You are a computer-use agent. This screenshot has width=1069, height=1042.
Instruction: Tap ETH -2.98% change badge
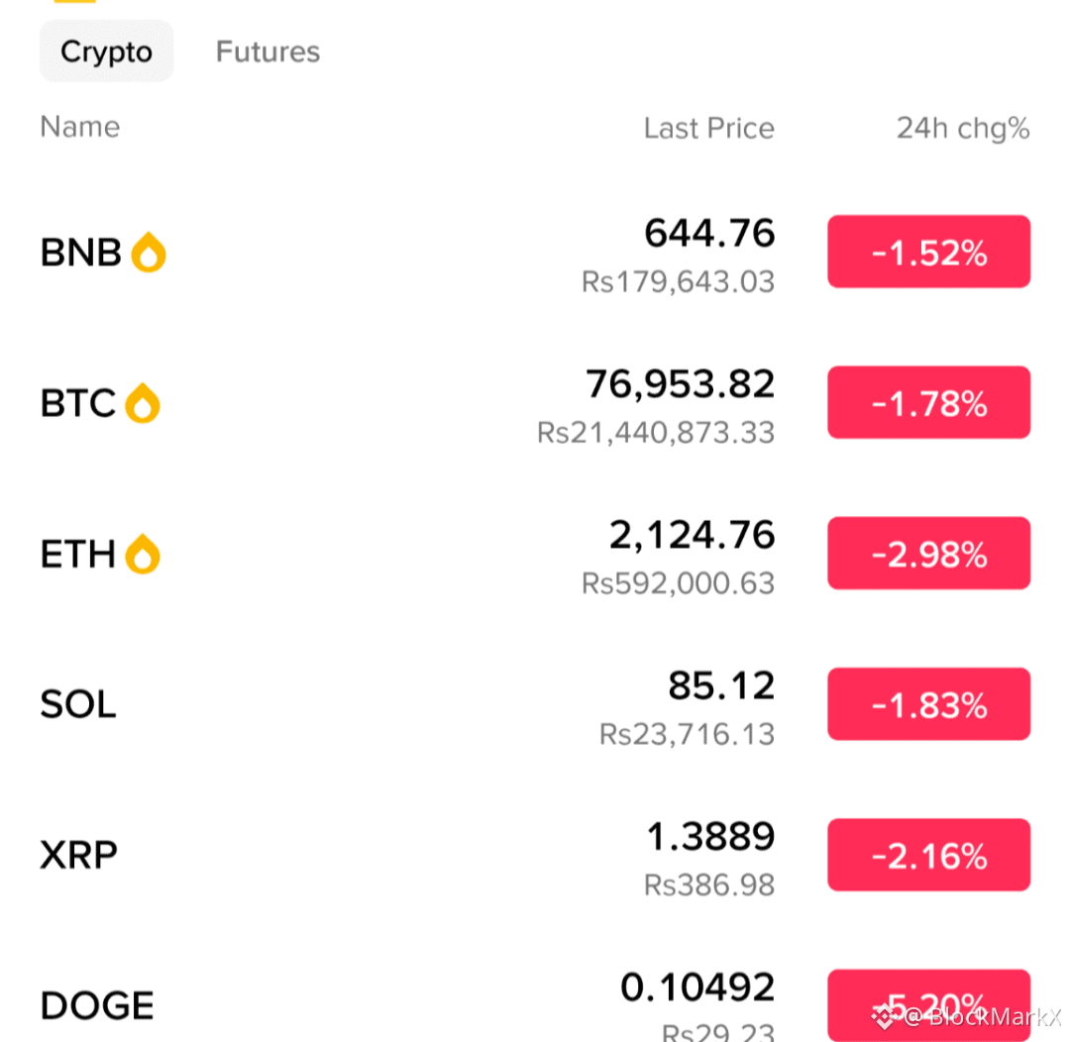point(928,553)
